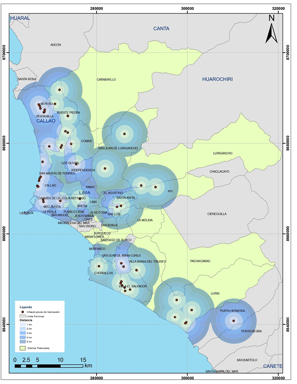The width and height of the screenshot is (297, 384).
Task: Click the Distritos Potenciales green swatch
Action: point(23,348)
